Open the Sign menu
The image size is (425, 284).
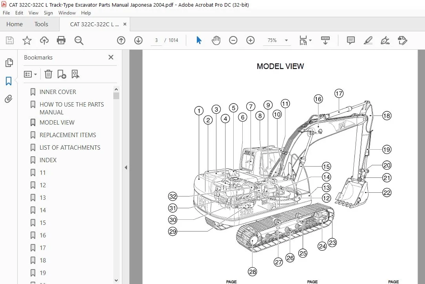point(48,13)
